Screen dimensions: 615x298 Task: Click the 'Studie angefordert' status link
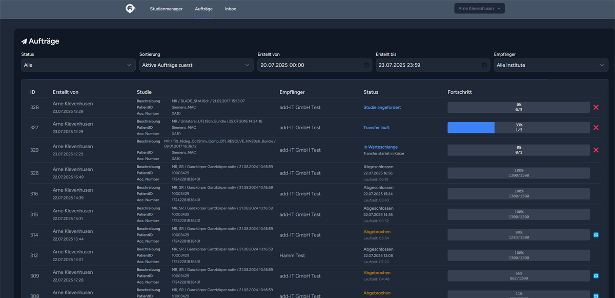(382, 107)
